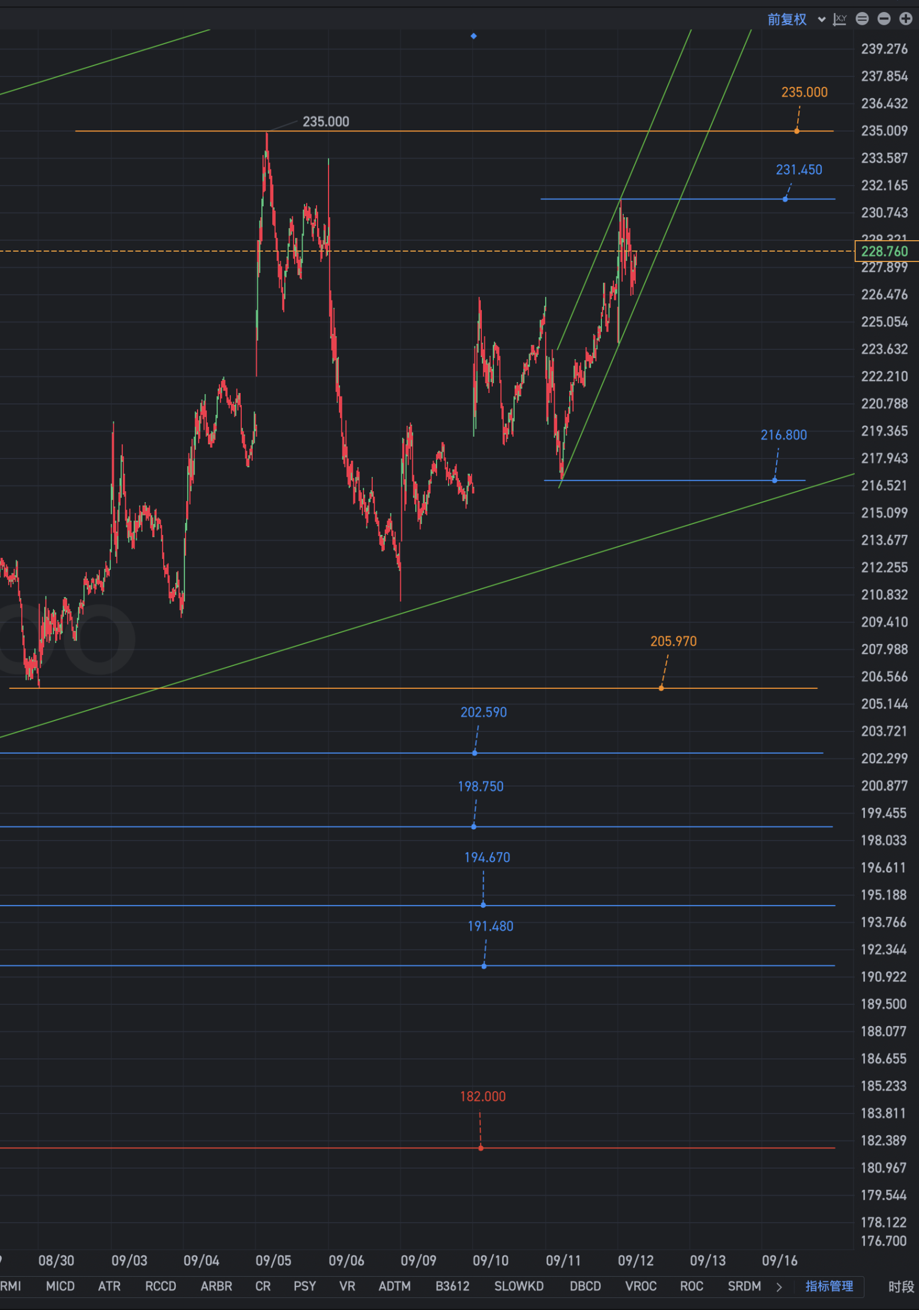919x1310 pixels.
Task: Select the blue 191.480 line label
Action: [x=491, y=926]
